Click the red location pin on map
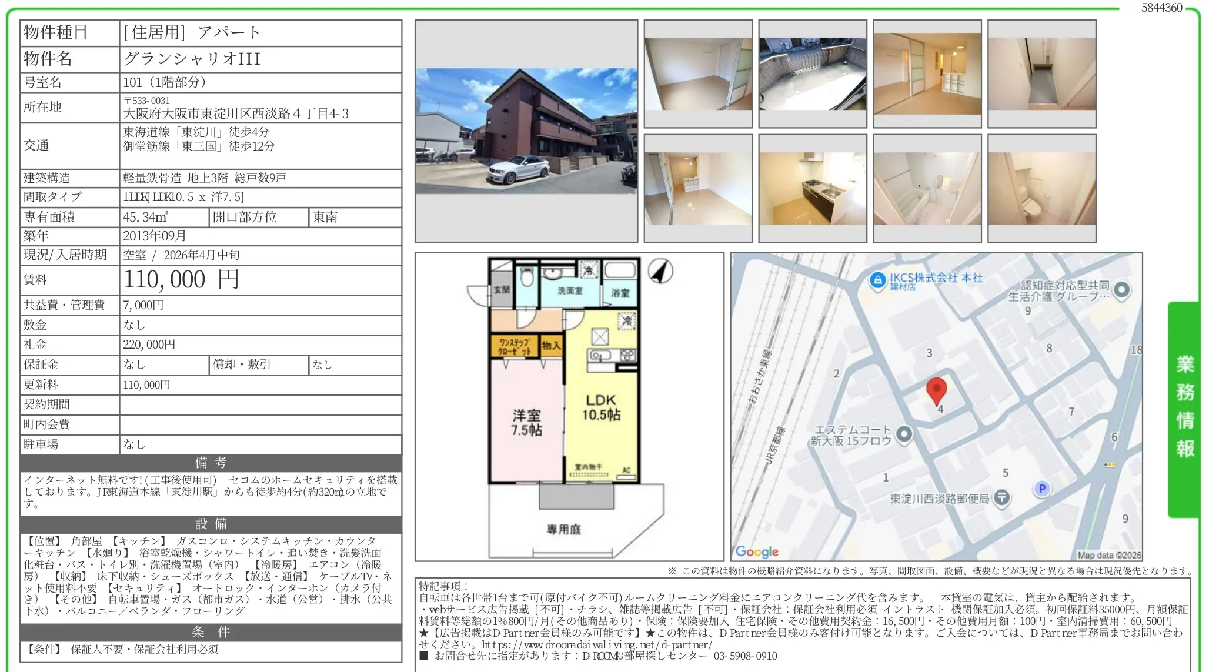 (936, 390)
